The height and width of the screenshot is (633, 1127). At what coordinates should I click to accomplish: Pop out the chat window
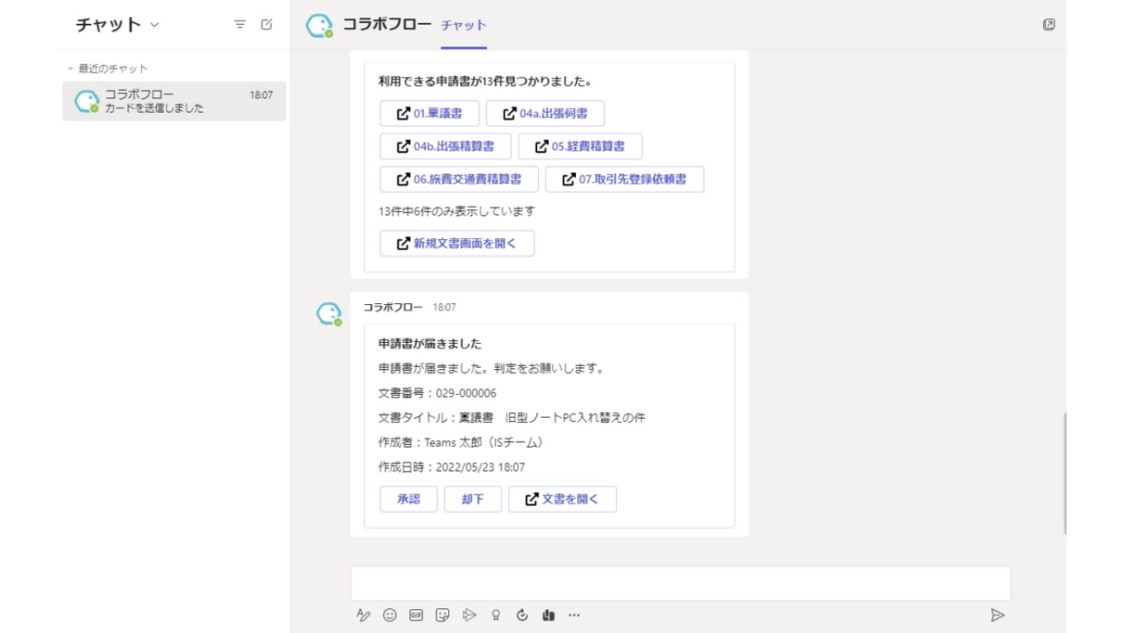[1049, 25]
